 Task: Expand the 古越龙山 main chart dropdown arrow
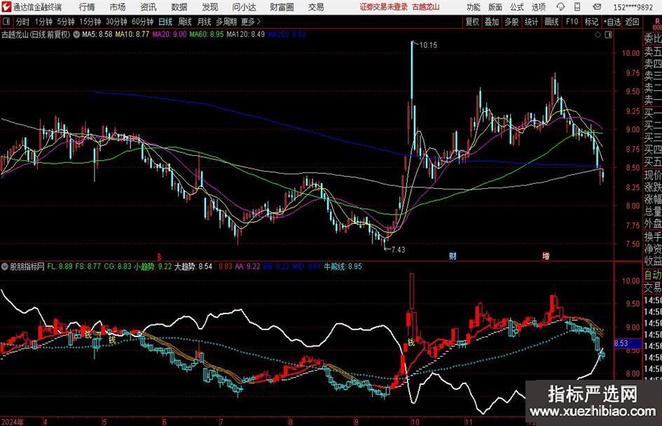pos(76,34)
